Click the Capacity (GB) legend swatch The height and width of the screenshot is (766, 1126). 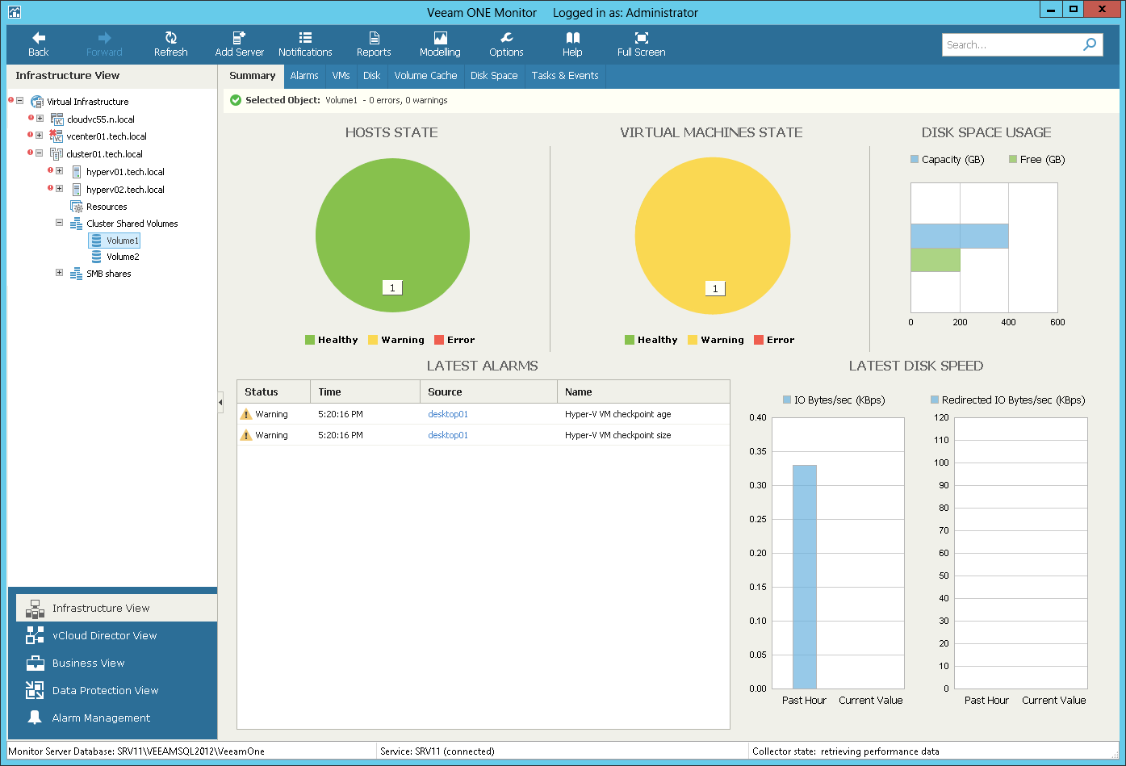(915, 160)
